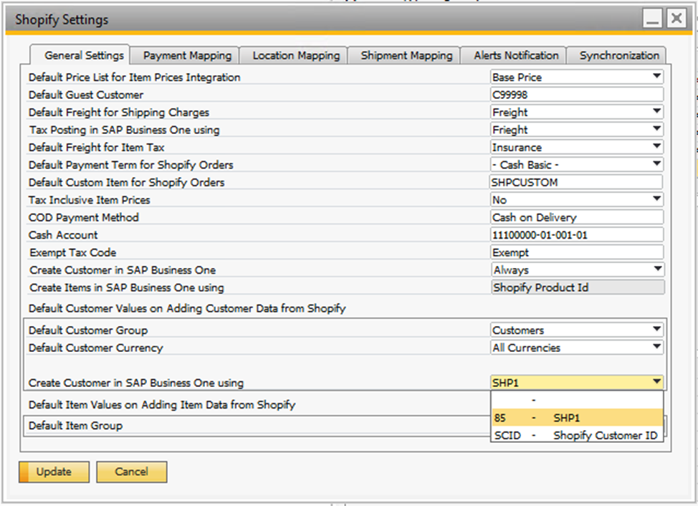698x506 pixels.
Task: Click the COD Payment Method field
Action: [576, 217]
